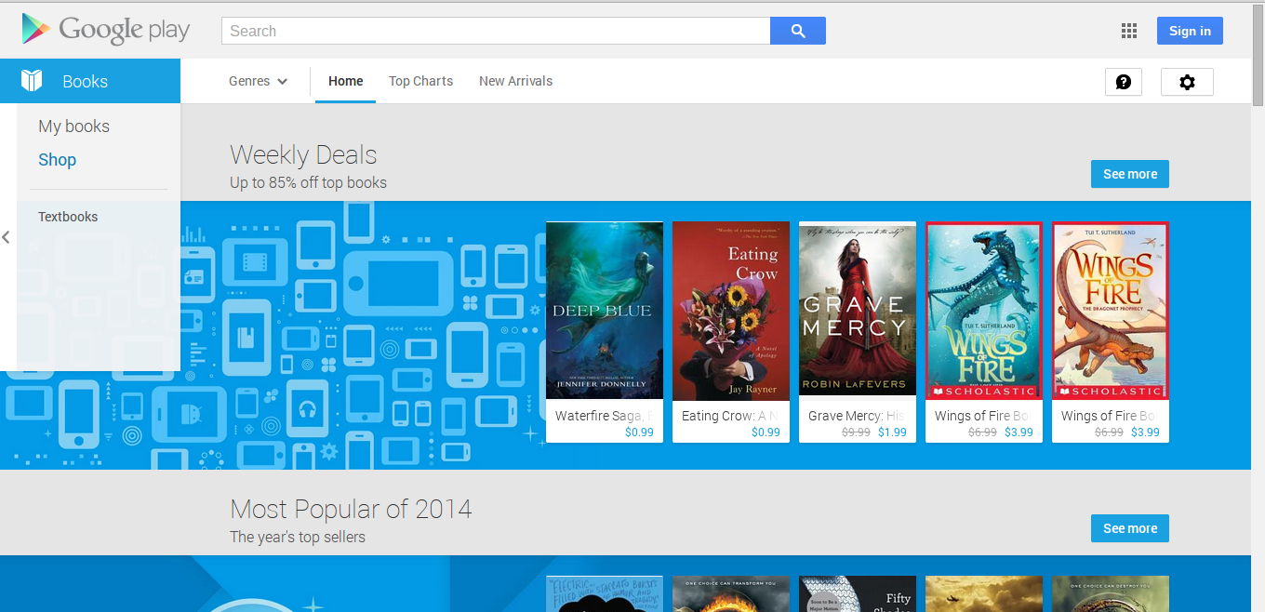This screenshot has width=1265, height=612.
Task: Open My books in sidebar
Action: click(73, 126)
